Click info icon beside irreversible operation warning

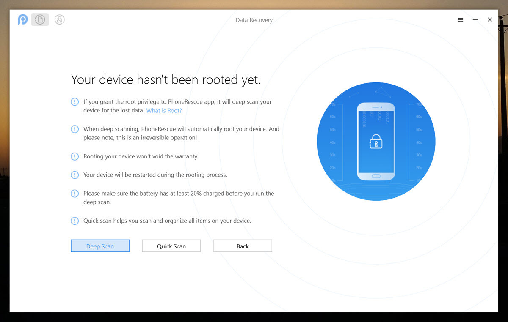pos(75,129)
